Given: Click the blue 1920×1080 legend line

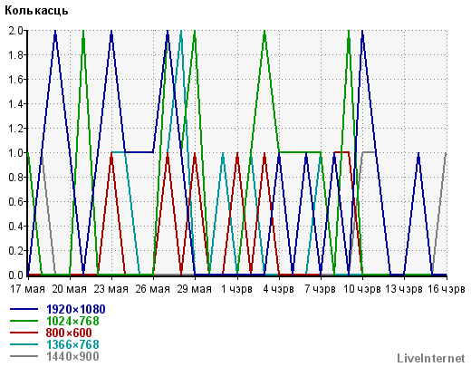Looking at the screenshot, I should pyautogui.click(x=24, y=309).
